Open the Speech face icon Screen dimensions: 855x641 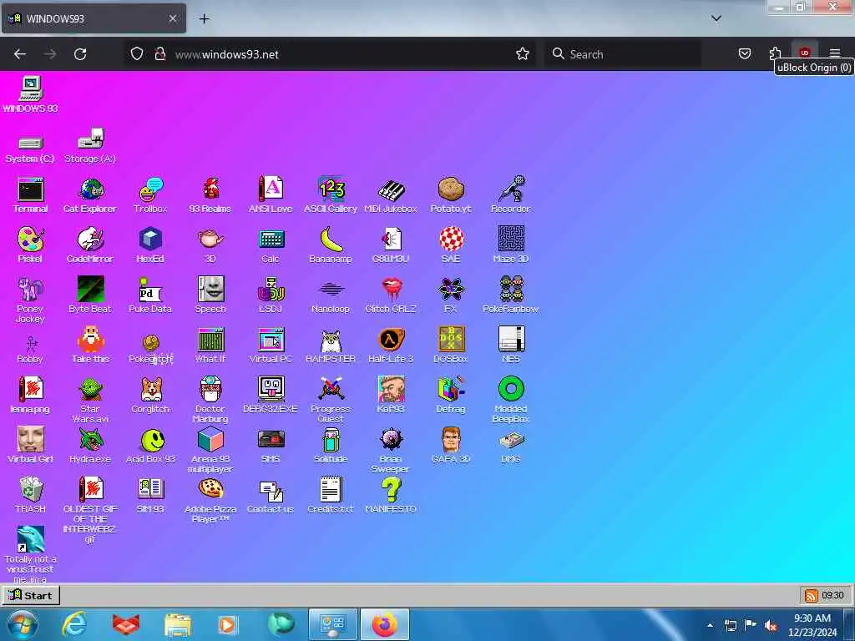point(210,295)
